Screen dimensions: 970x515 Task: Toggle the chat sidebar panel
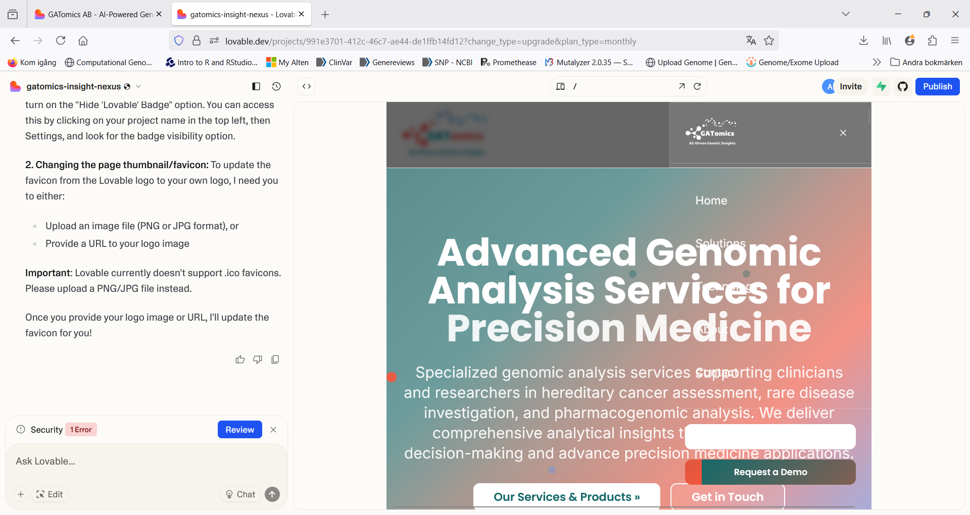[256, 86]
